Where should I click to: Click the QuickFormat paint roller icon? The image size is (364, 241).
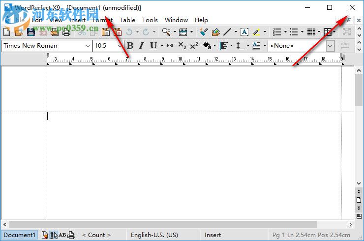(204, 32)
